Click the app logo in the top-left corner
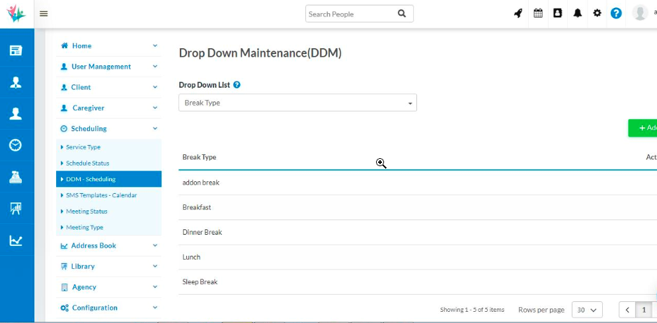 pyautogui.click(x=16, y=13)
